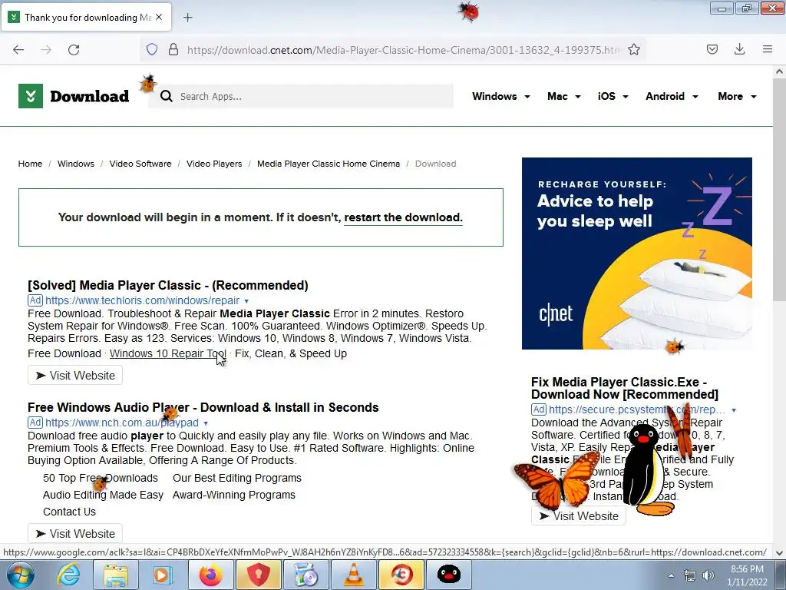Expand the iOS nav dropdown
The height and width of the screenshot is (590, 786).
click(613, 96)
